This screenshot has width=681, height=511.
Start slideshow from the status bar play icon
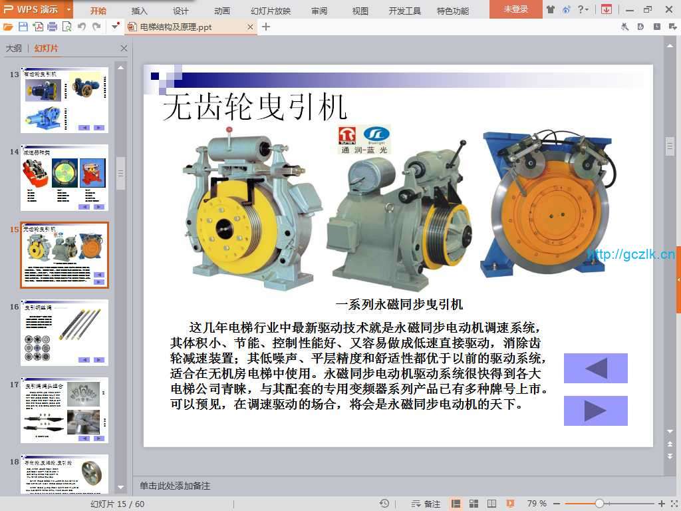coord(510,504)
